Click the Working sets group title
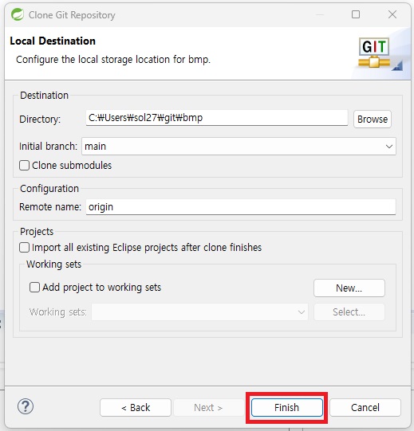Screen dimensions: 414x431 click(x=54, y=264)
